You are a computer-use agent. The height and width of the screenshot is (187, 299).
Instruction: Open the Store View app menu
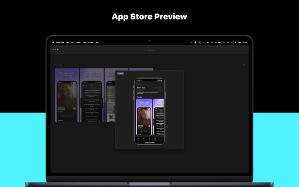[60, 42]
